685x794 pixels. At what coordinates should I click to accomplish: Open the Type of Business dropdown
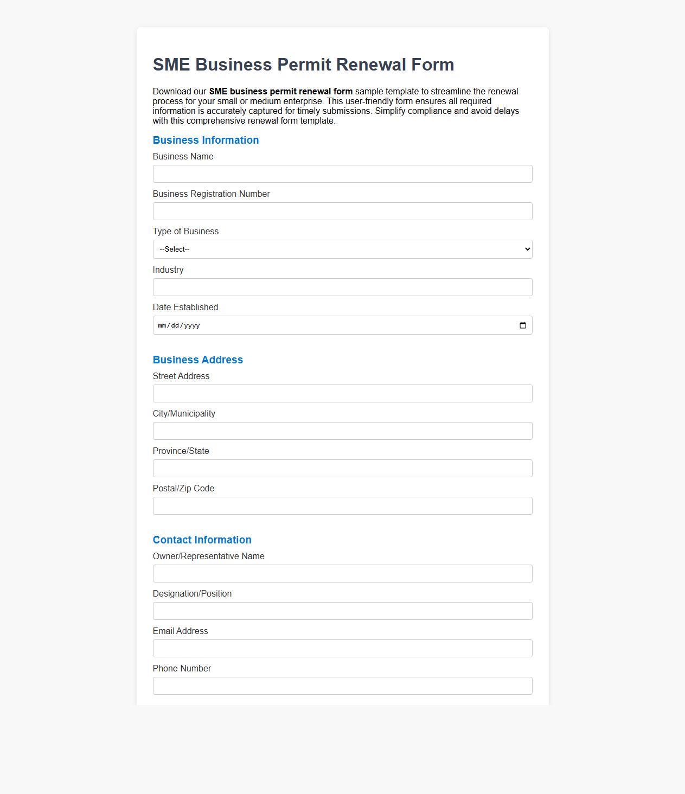point(342,249)
